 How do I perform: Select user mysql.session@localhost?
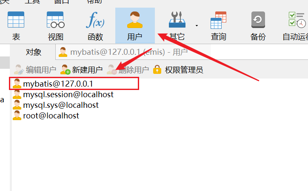pyautogui.click(x=63, y=94)
